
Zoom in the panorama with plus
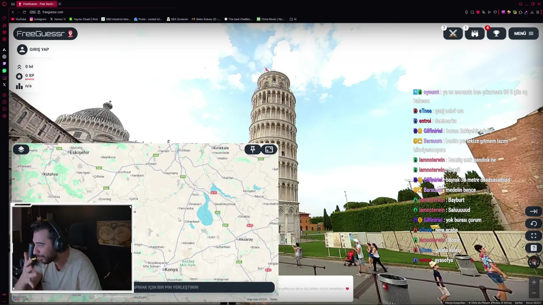click(534, 282)
